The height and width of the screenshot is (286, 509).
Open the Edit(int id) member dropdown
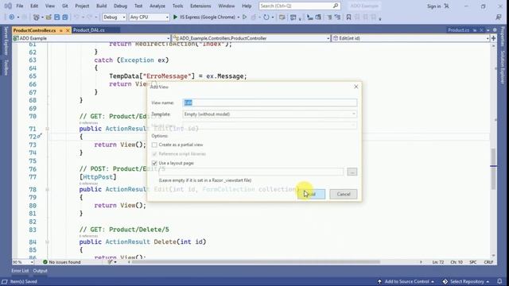pyautogui.click(x=410, y=38)
